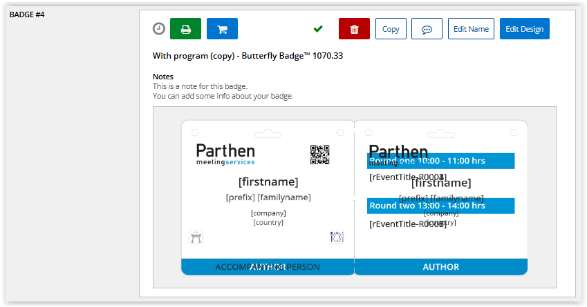The image size is (587, 307).
Task: Click the dining plate icon on badge
Action: [337, 237]
